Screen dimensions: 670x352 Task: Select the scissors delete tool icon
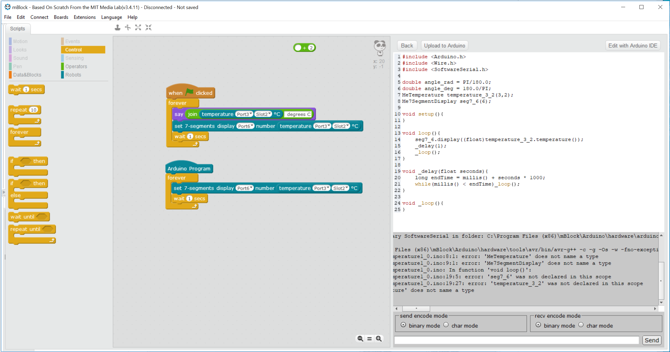128,28
